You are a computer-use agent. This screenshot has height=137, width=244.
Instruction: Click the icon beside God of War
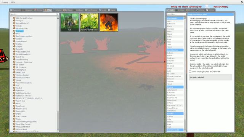[14, 57]
